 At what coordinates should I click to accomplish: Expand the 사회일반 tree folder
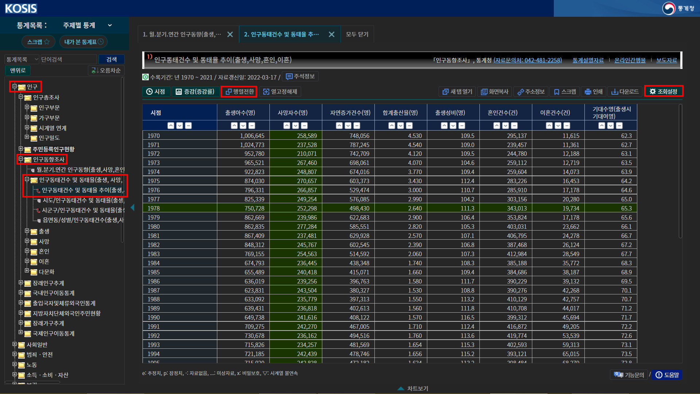(15, 344)
